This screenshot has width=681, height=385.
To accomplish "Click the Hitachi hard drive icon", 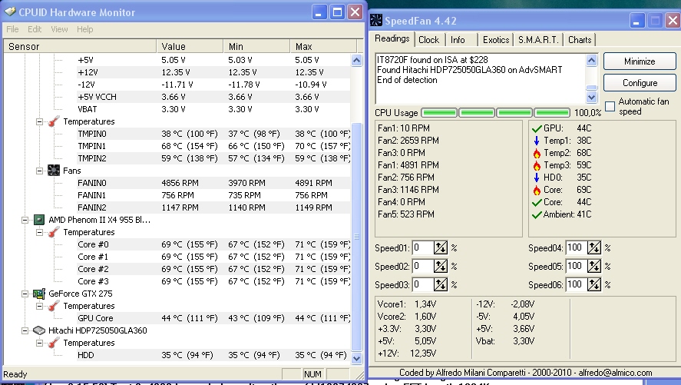I will point(38,330).
